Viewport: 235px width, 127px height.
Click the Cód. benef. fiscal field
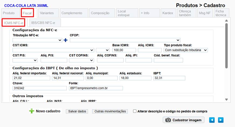click(168, 60)
